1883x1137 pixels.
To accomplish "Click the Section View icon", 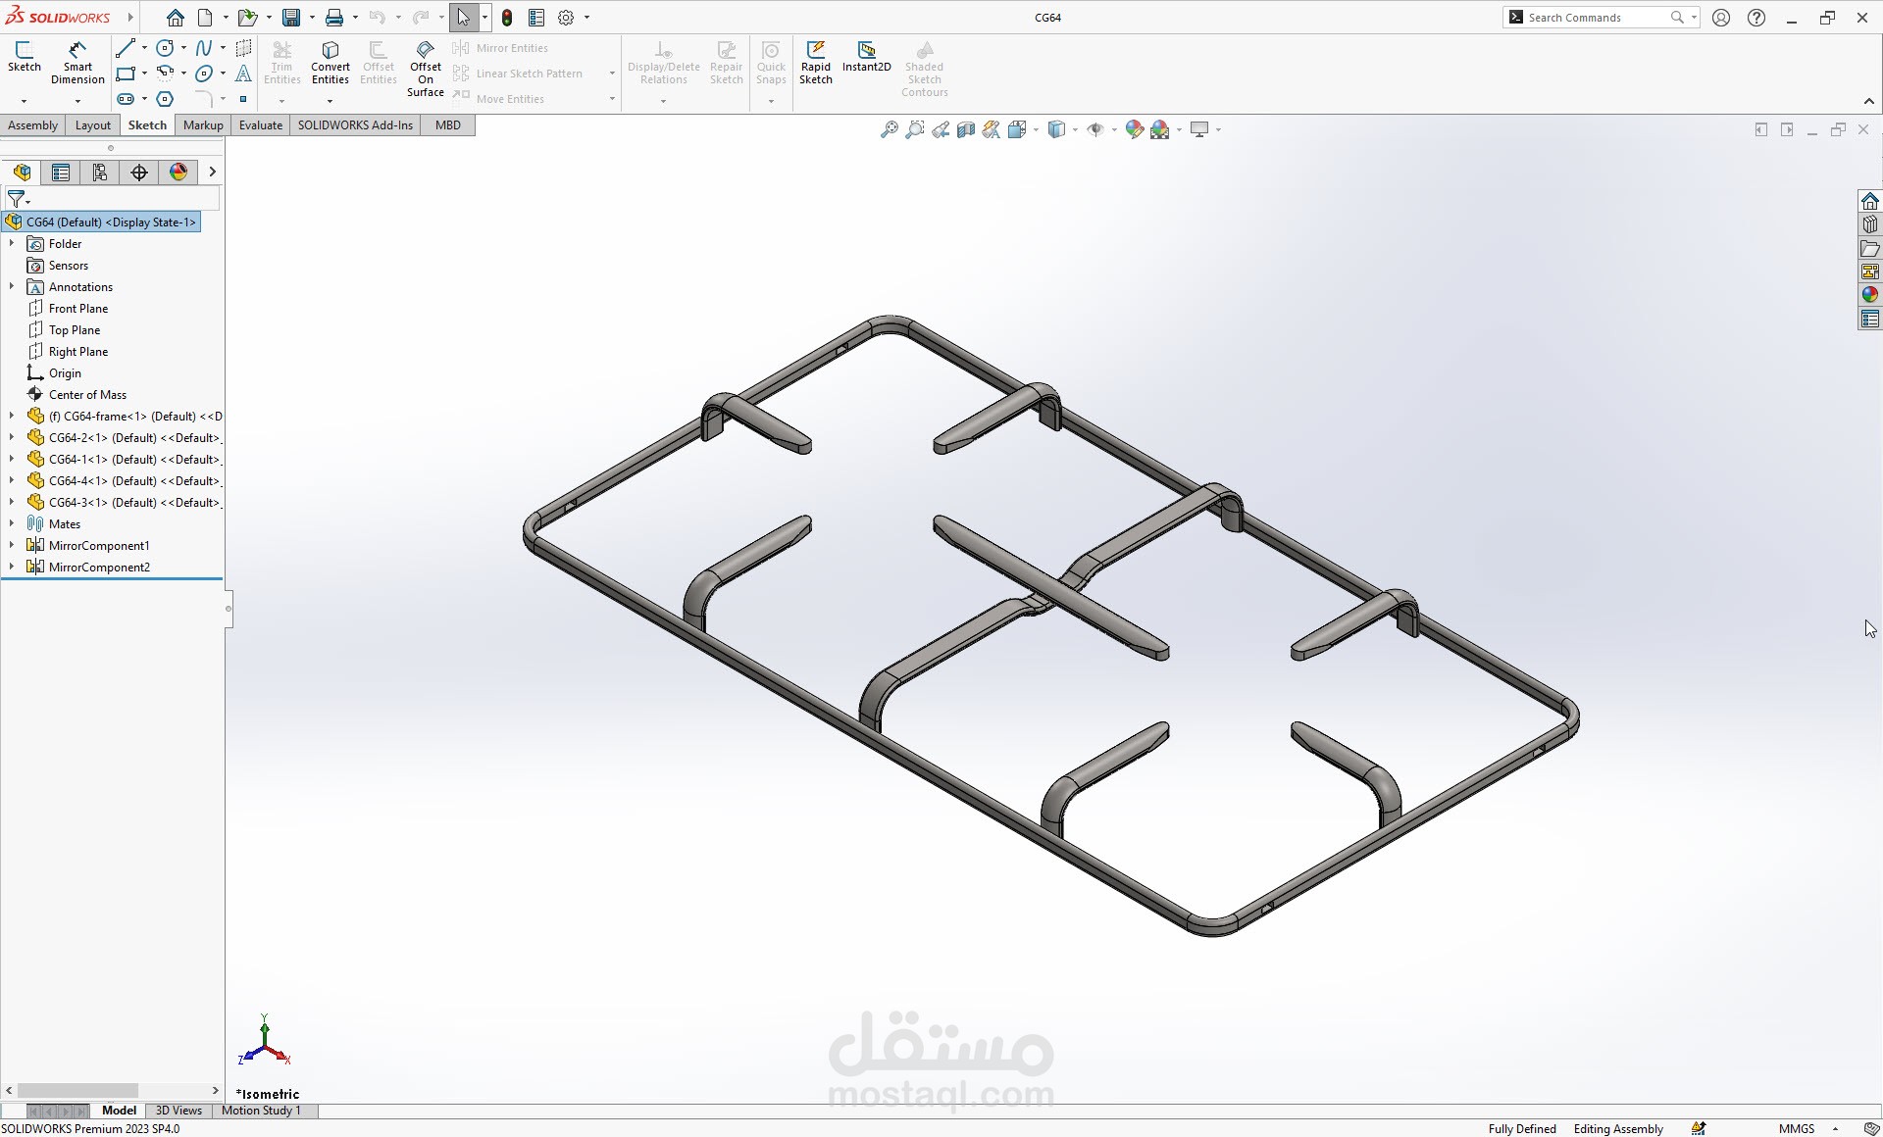I will 966,129.
